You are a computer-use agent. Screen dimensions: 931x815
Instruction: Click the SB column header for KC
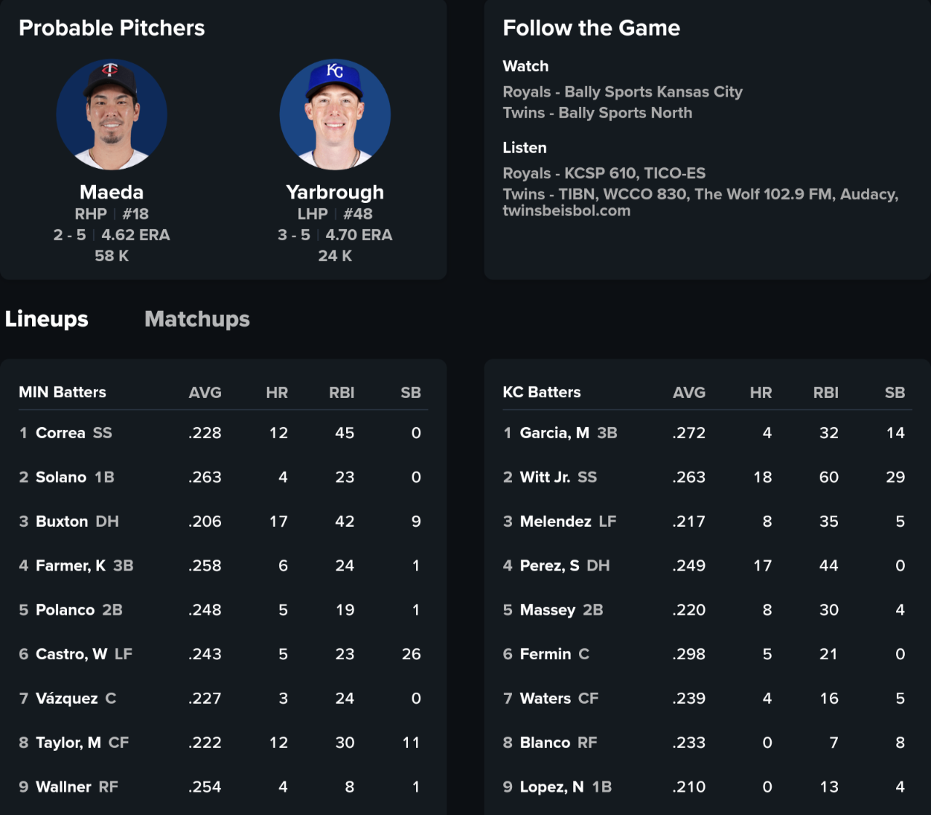(895, 393)
